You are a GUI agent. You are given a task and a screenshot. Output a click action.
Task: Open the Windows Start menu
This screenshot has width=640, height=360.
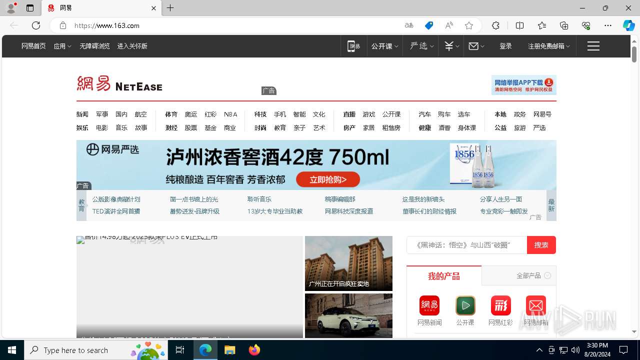click(12, 350)
